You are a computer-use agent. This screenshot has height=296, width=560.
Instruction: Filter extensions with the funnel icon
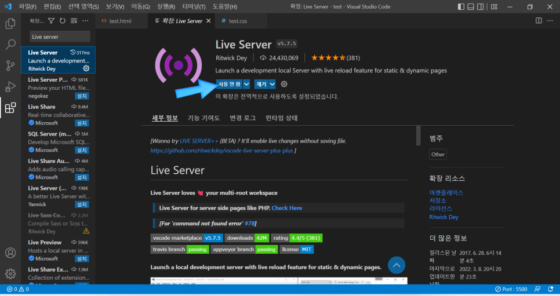coord(51,21)
